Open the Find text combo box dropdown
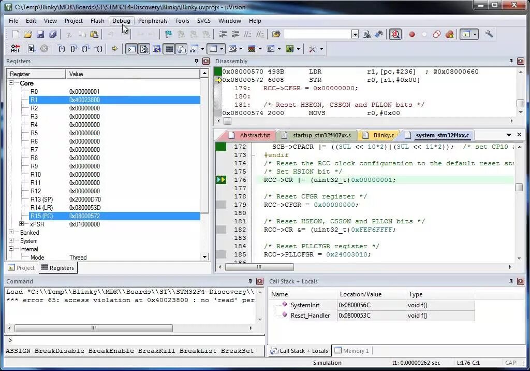Viewport: 530px width, 371px height. coord(355,34)
